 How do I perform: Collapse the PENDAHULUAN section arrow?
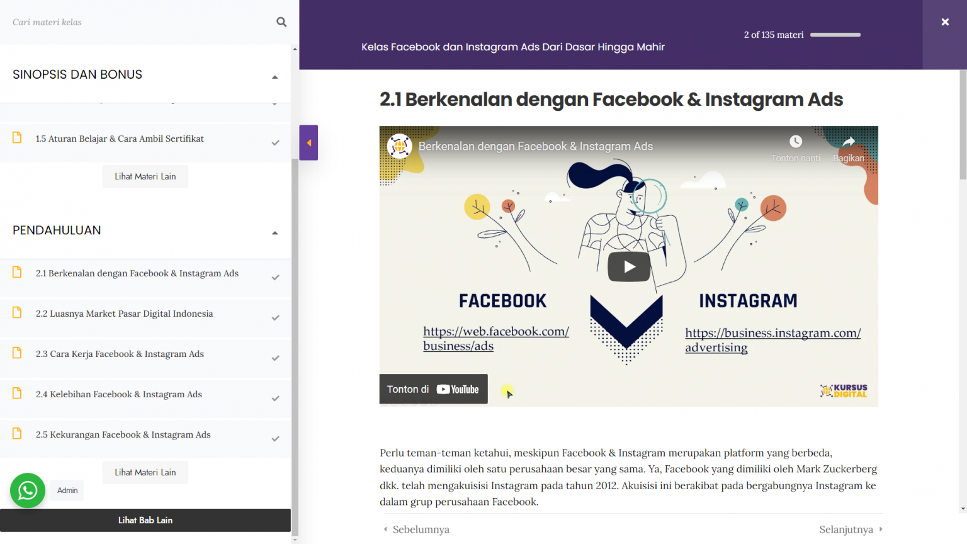click(x=274, y=233)
